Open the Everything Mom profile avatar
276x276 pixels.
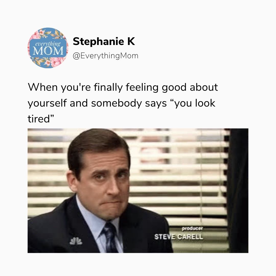[48, 48]
